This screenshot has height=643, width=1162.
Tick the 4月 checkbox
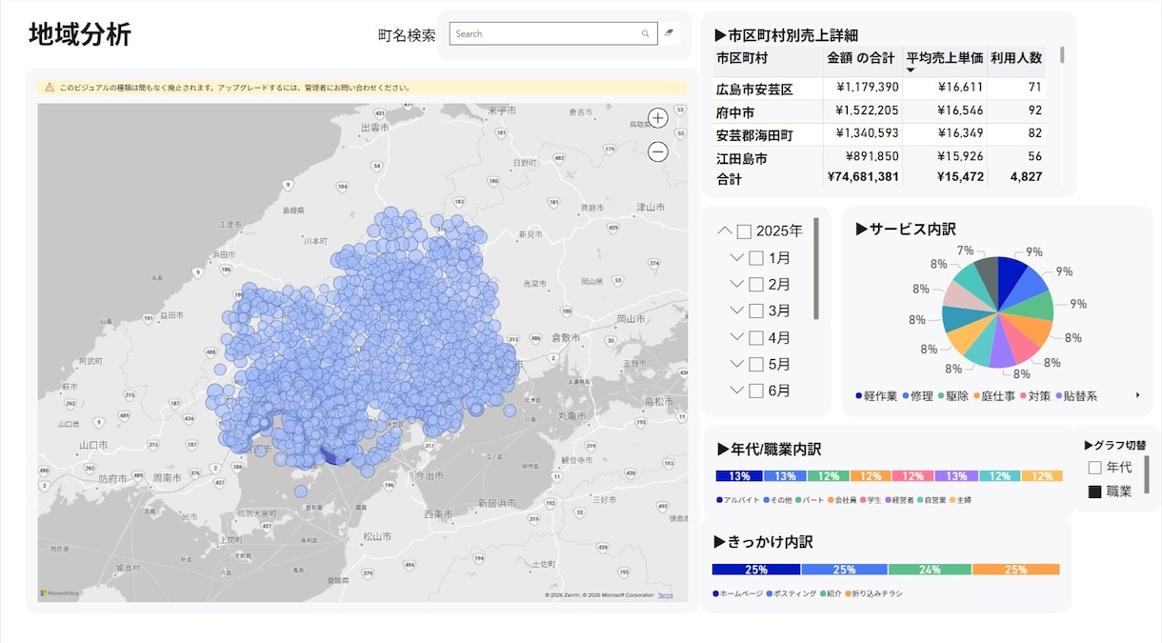point(756,337)
